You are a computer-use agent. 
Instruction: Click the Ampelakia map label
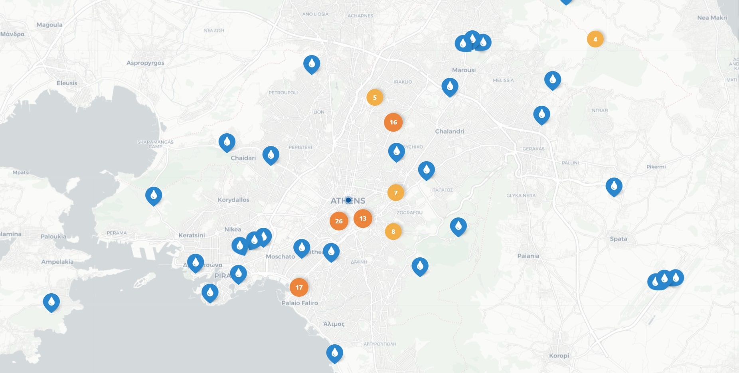(x=57, y=262)
